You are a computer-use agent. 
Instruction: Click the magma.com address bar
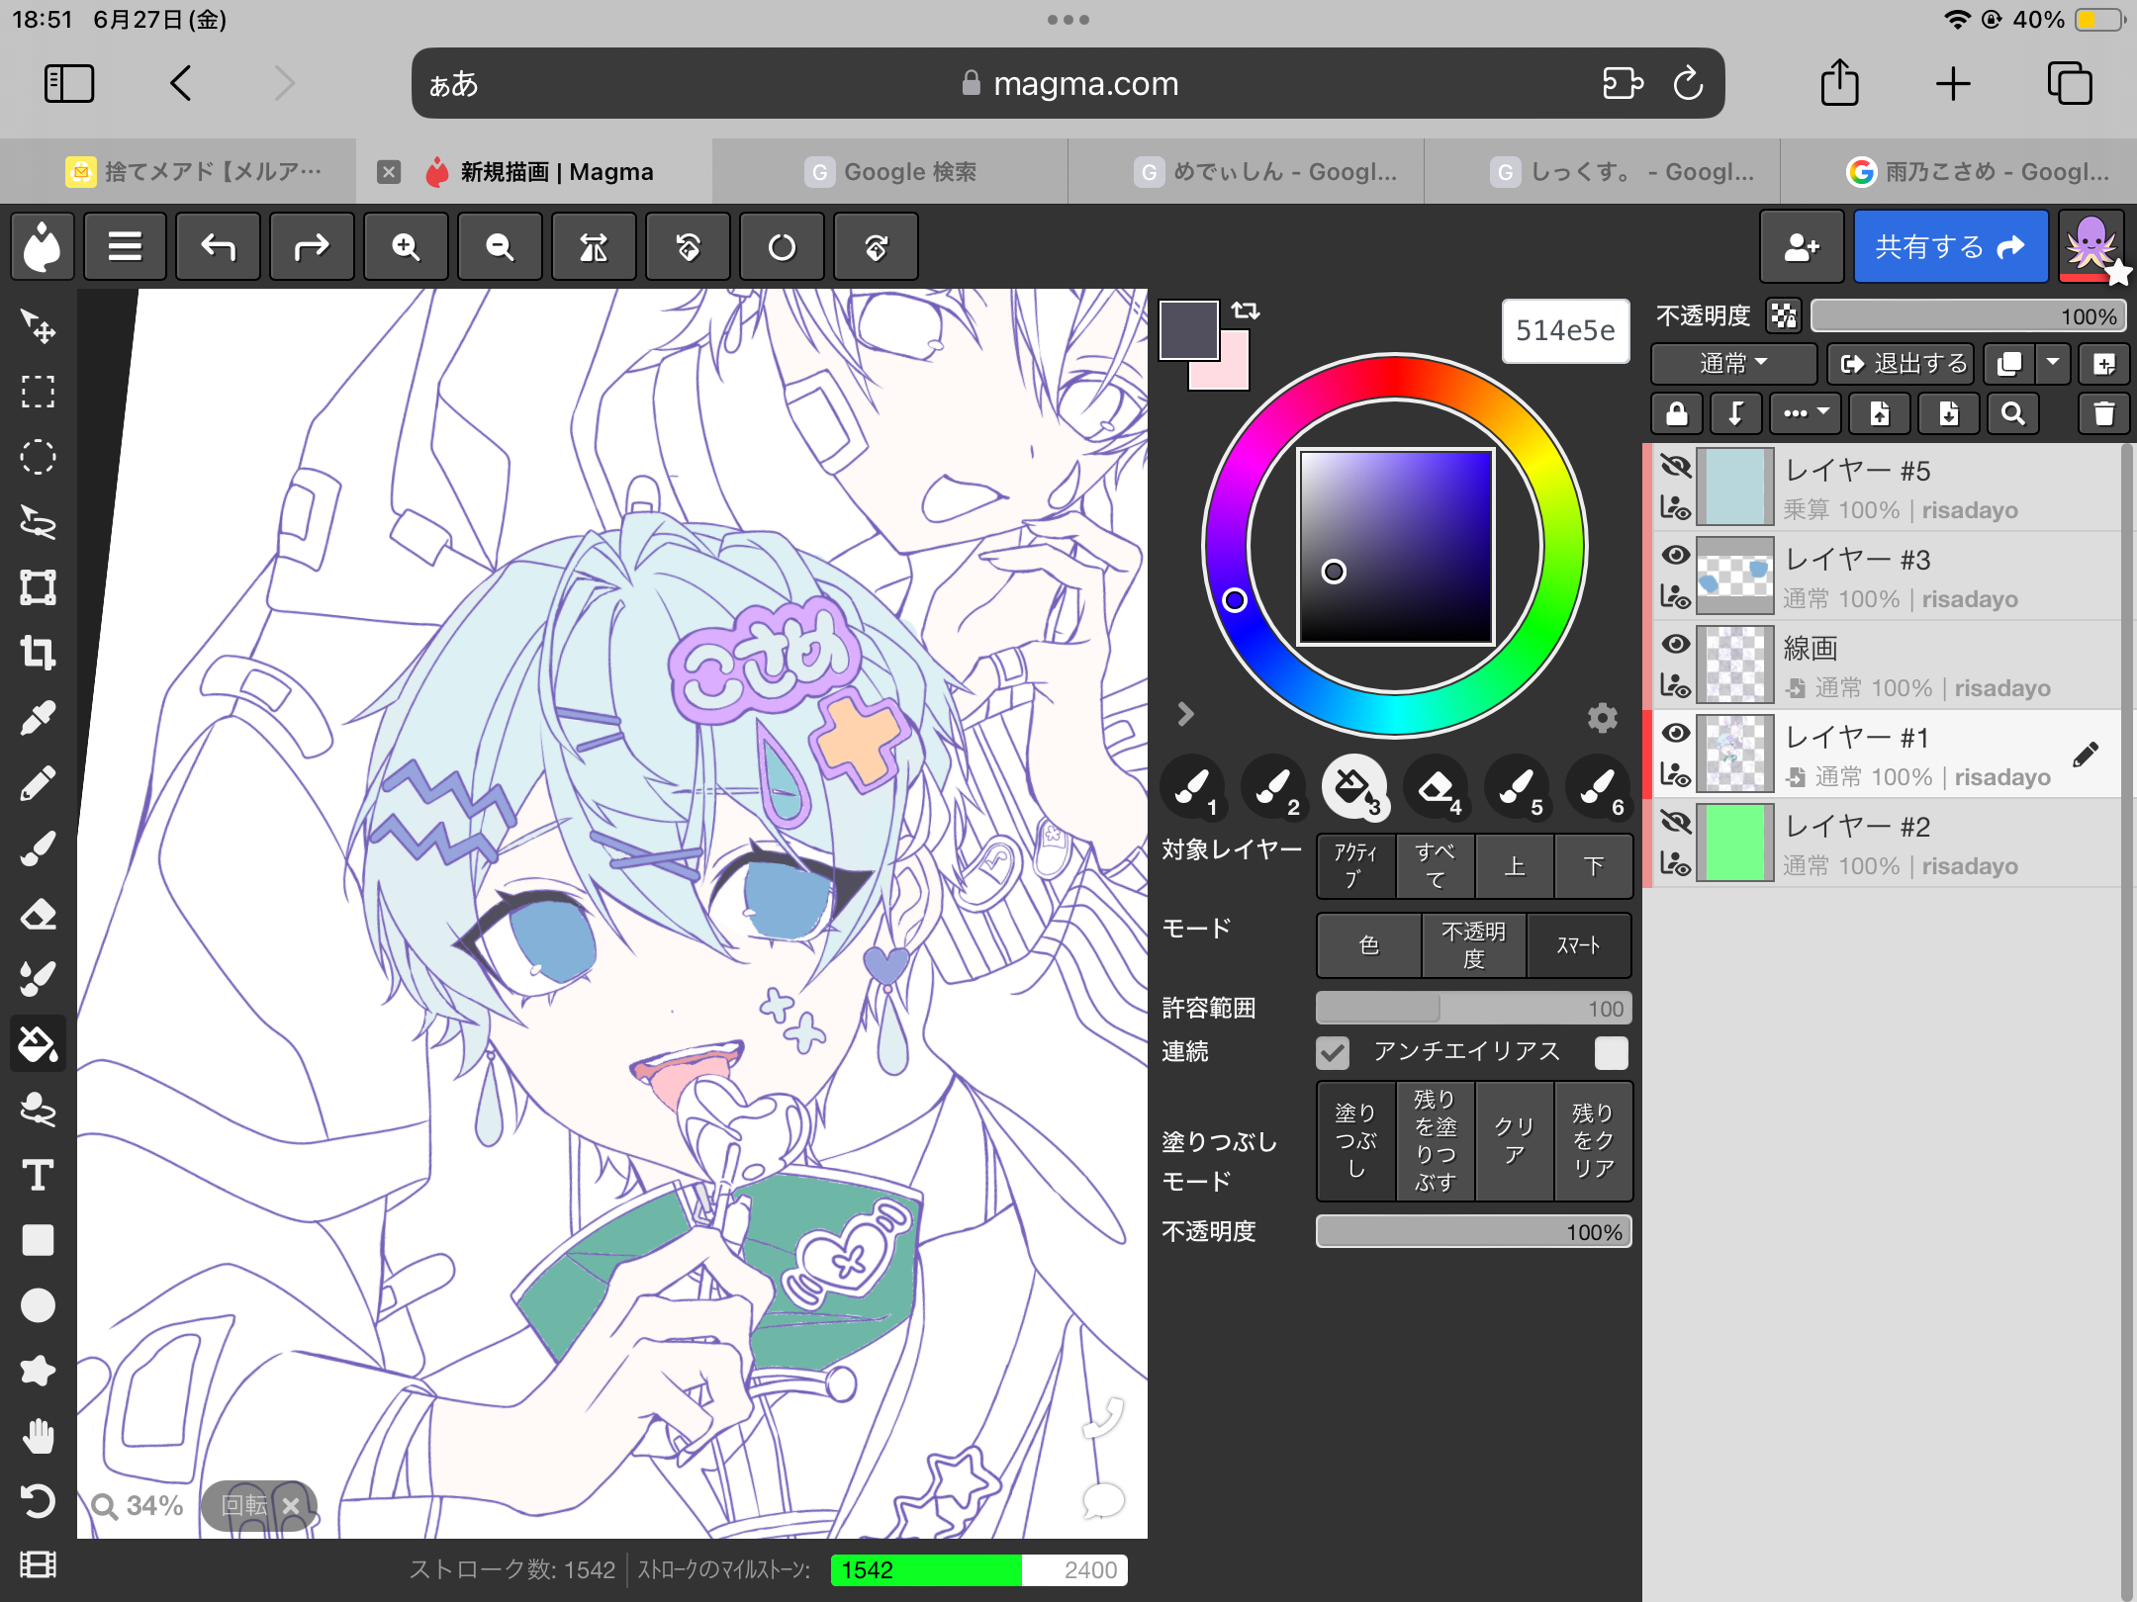pyautogui.click(x=1068, y=84)
